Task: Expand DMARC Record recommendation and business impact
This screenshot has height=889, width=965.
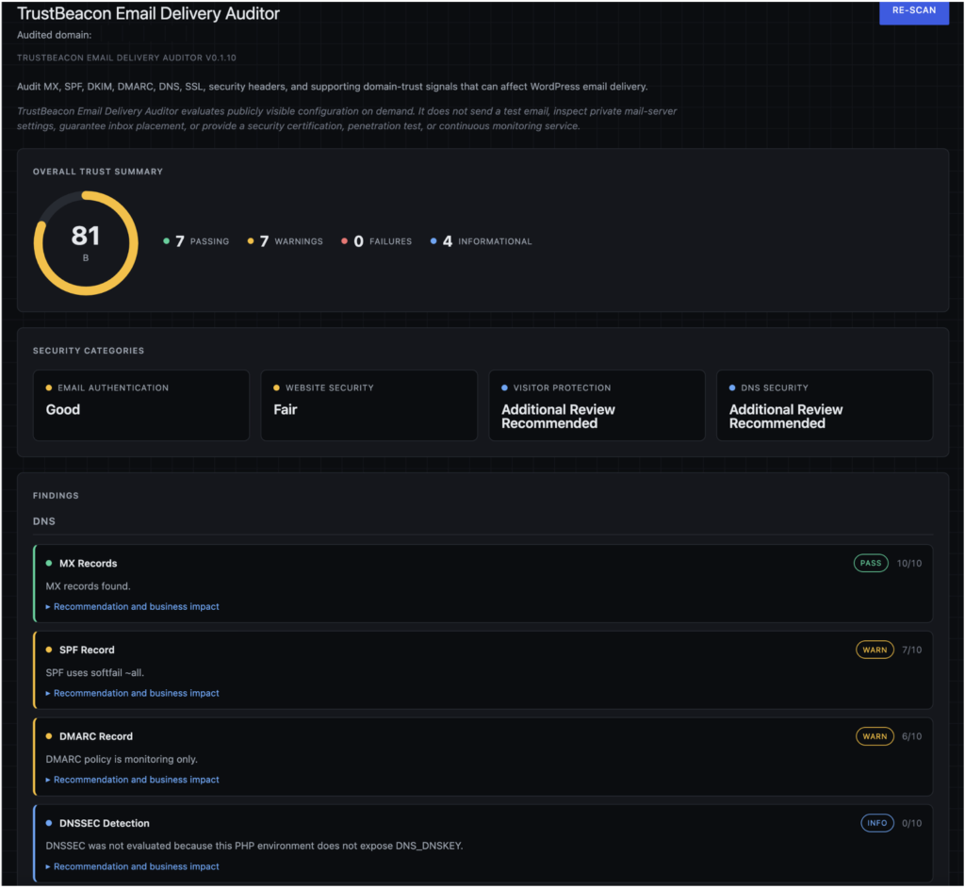Action: [x=132, y=780]
